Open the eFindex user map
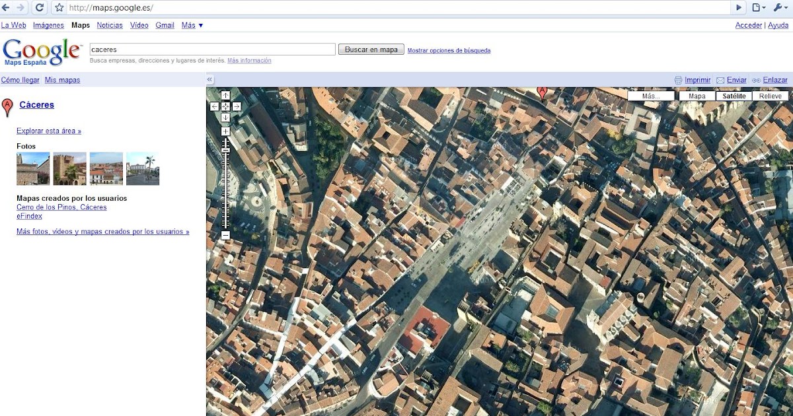This screenshot has width=793, height=416. [29, 216]
